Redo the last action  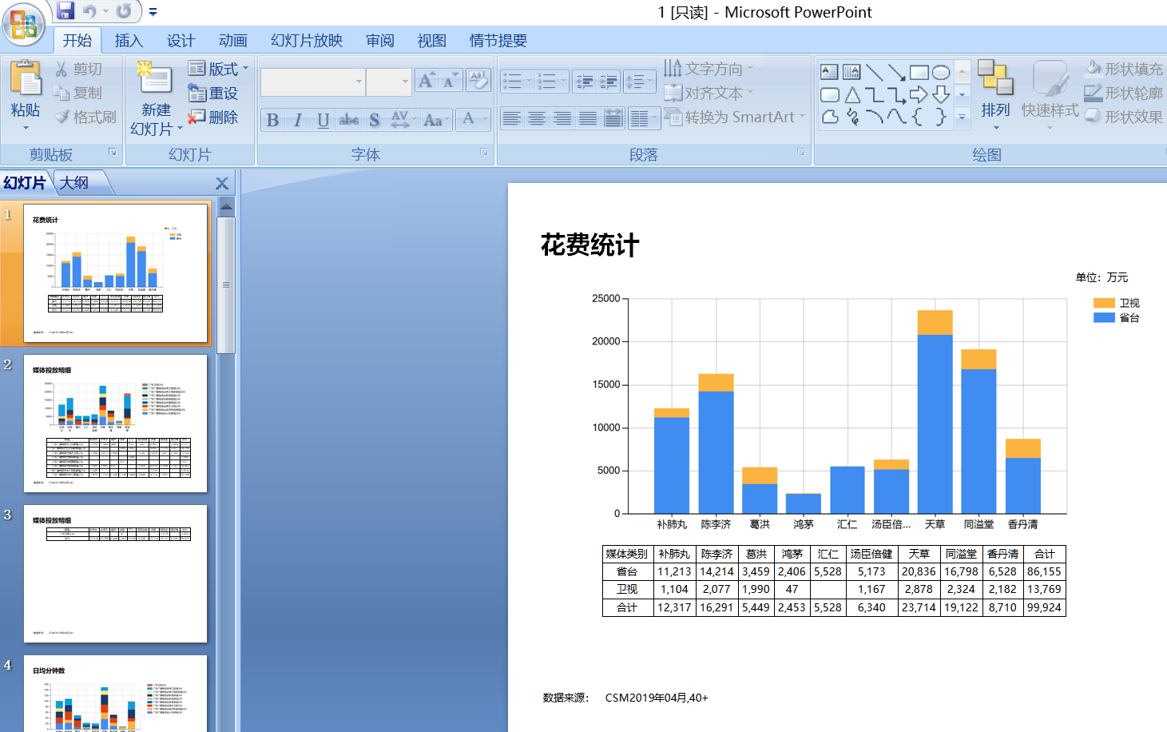(124, 11)
